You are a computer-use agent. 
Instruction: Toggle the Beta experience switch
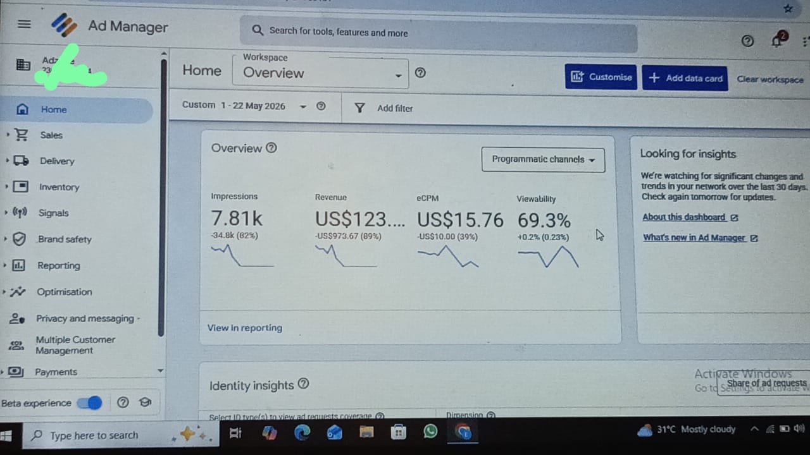pos(89,403)
